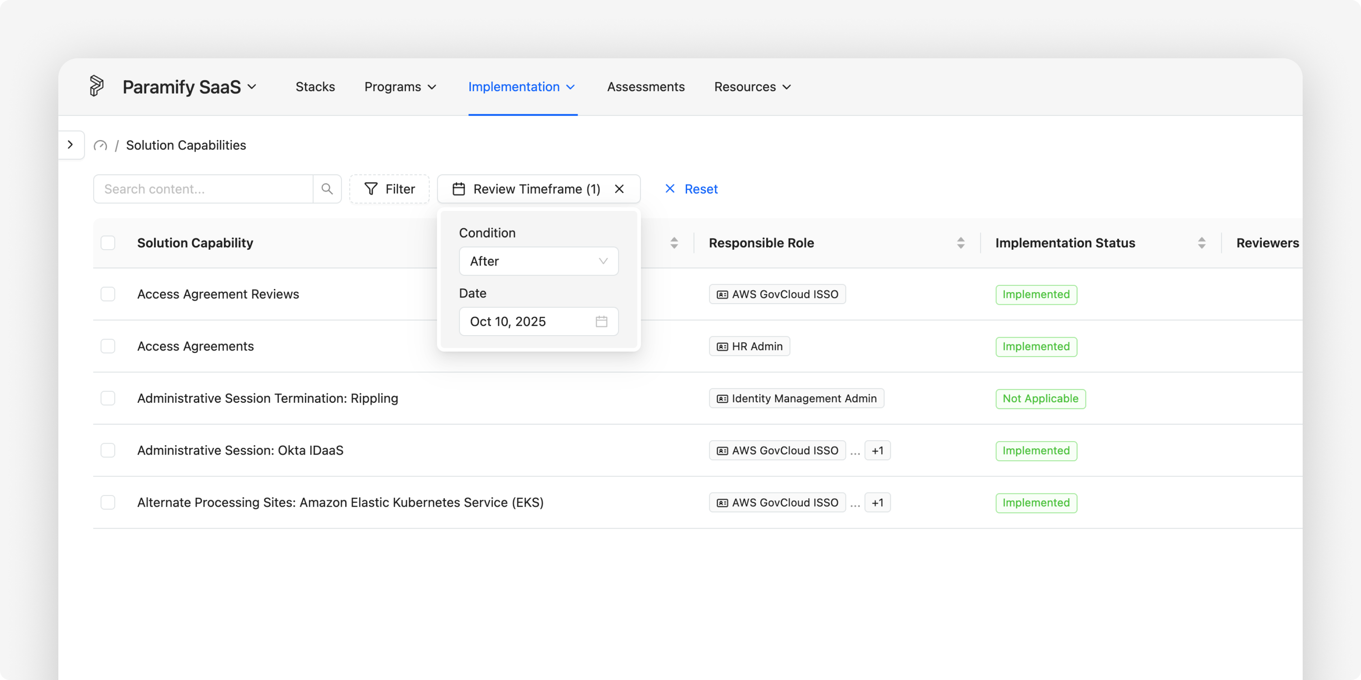Viewport: 1361px width, 680px height.
Task: Focus the Search content input field
Action: 203,189
